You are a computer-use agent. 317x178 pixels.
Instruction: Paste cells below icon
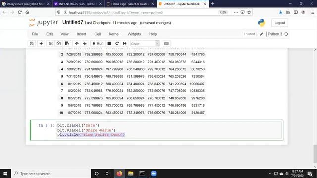point(67,43)
